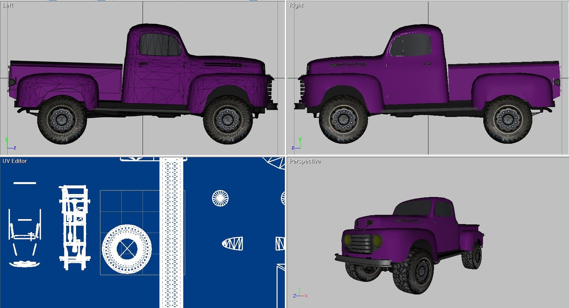The width and height of the screenshot is (569, 308).
Task: Click the cone-shaped UV island
Action: point(233,244)
